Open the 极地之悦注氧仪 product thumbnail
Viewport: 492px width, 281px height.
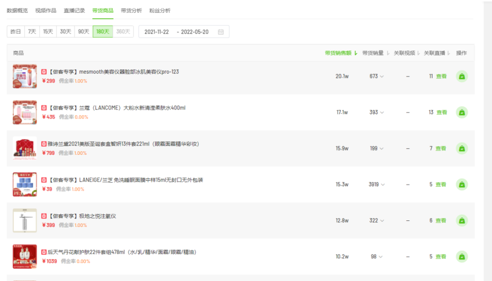25,220
